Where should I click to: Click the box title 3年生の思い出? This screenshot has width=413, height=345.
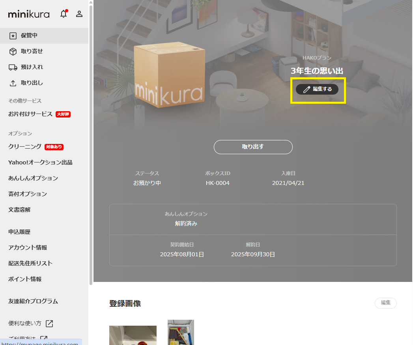click(317, 71)
